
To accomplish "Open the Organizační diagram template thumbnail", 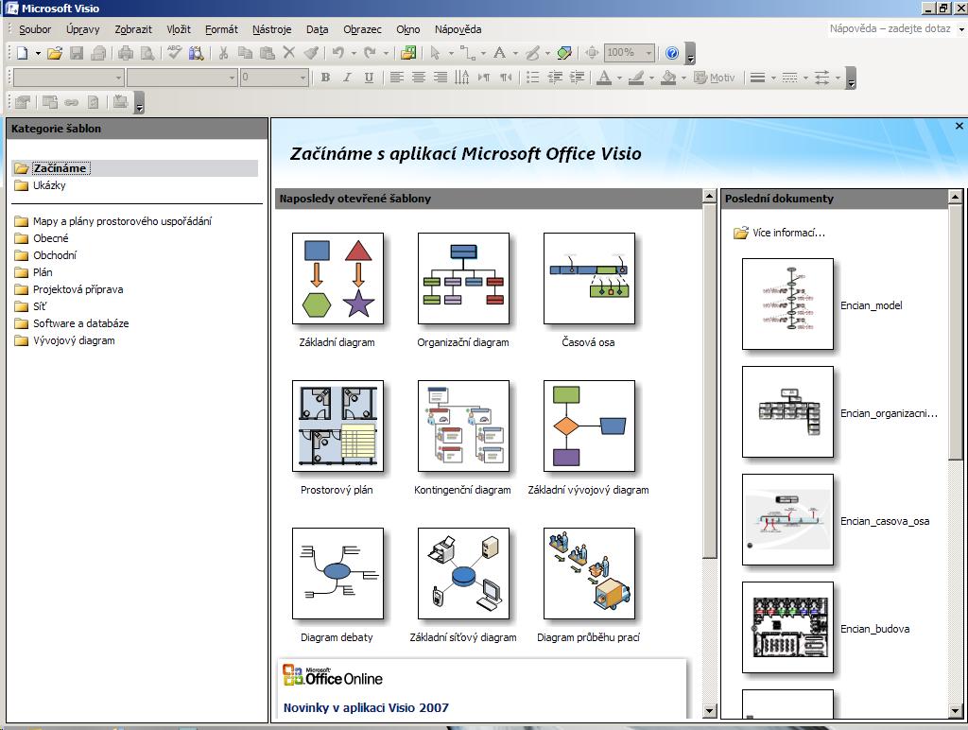I will coord(463,279).
